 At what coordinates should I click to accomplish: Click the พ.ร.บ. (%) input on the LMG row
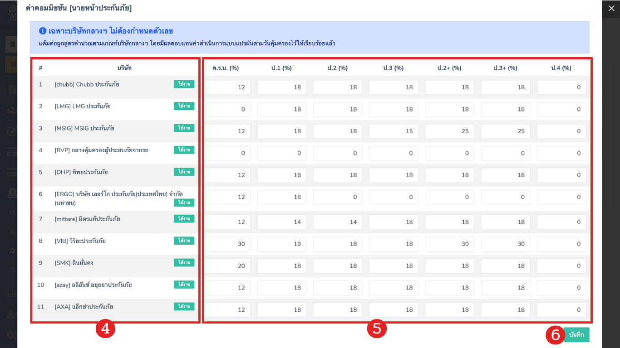pyautogui.click(x=227, y=109)
